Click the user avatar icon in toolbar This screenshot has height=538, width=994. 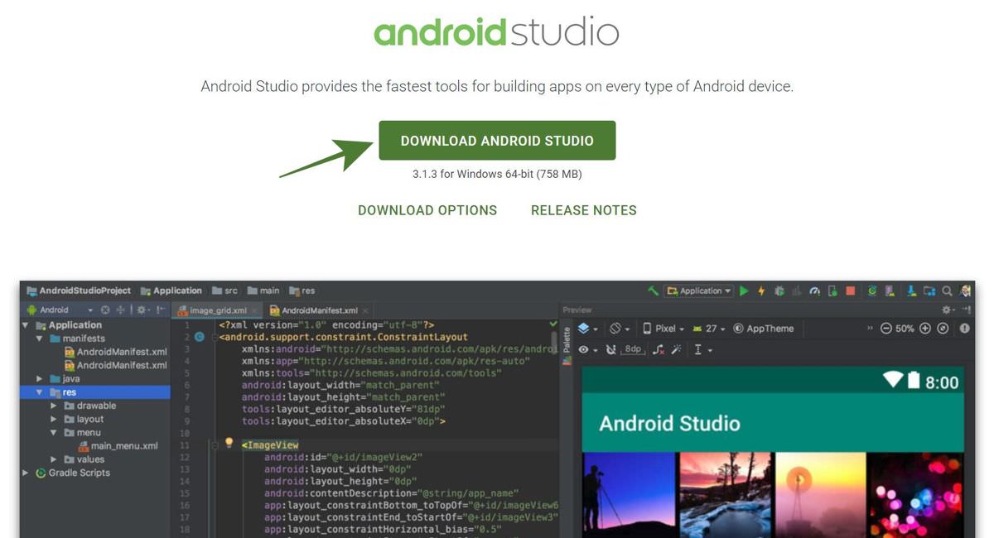click(x=965, y=291)
